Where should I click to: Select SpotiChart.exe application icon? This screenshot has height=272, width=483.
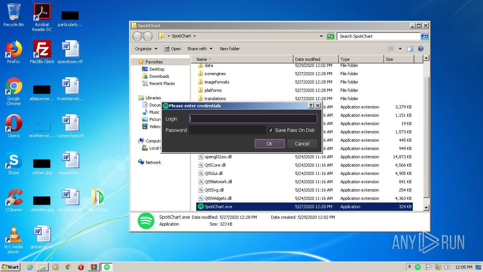click(x=201, y=207)
